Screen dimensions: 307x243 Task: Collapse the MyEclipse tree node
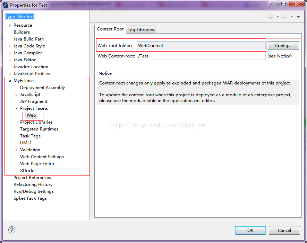click(10, 81)
